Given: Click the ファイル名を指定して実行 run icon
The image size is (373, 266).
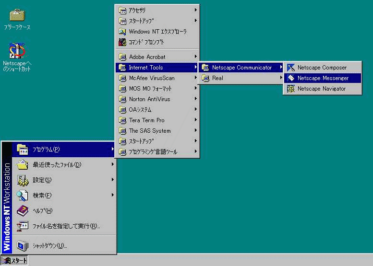Looking at the screenshot, I should tap(23, 226).
